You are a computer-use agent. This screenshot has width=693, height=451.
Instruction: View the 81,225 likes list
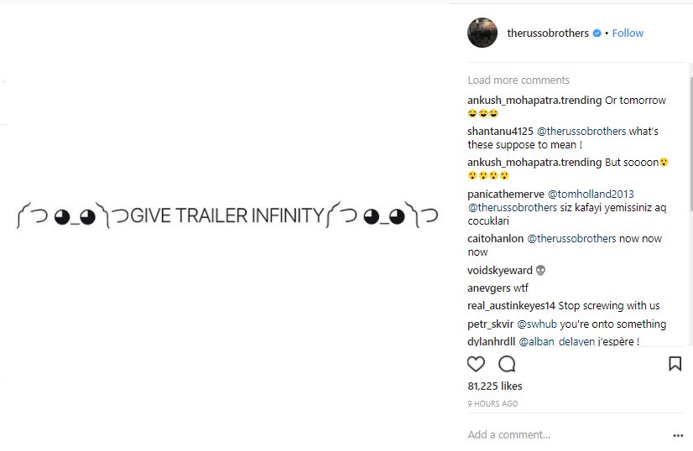[495, 386]
